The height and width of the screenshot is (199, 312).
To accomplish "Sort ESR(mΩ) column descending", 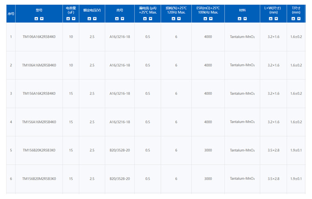I will [211, 19].
